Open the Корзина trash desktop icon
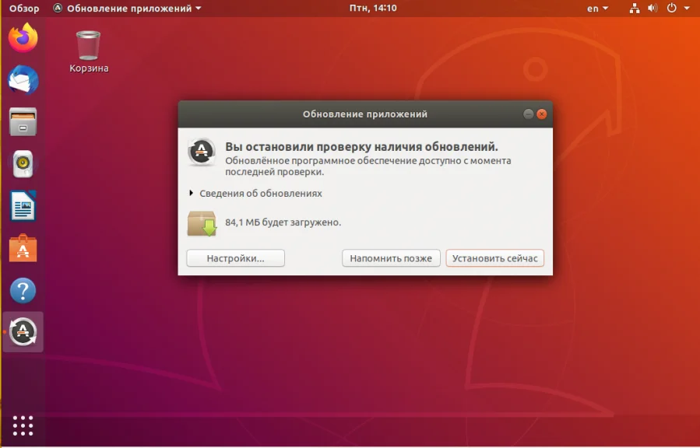 [x=89, y=51]
